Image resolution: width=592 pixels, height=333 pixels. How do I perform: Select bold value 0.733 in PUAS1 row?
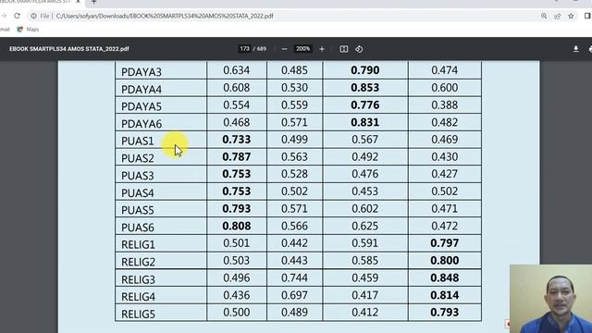[237, 140]
